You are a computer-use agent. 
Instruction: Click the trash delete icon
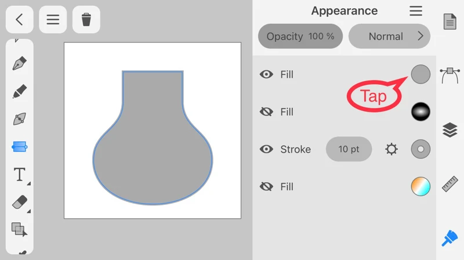(x=86, y=20)
